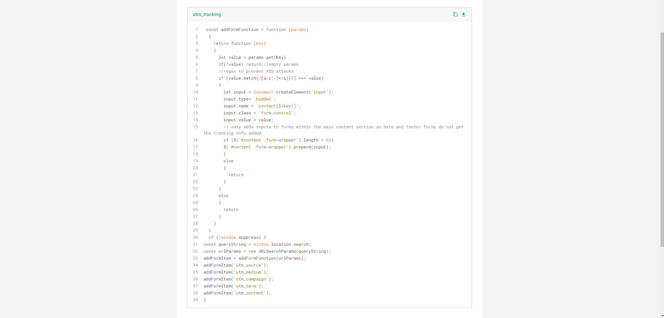Click 'const queryString' line 31
This screenshot has width=664, height=318.
[257, 244]
